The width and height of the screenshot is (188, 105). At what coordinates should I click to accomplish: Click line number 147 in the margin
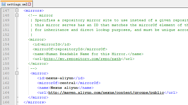point(6,10)
